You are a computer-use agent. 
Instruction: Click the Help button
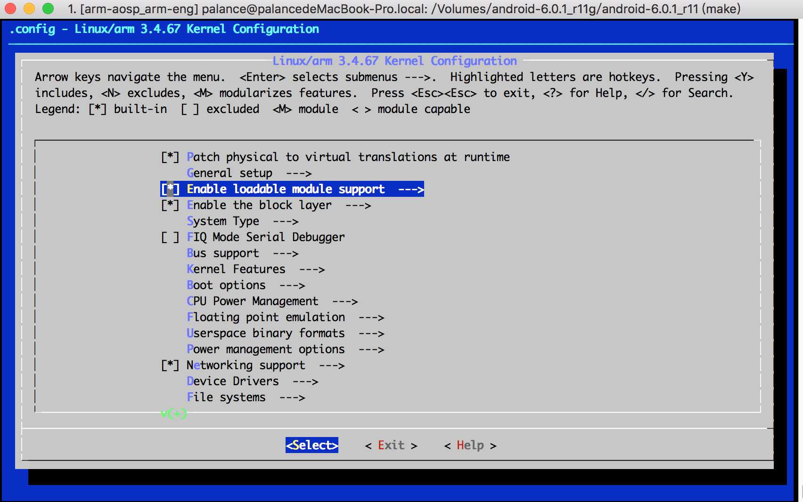pos(470,445)
